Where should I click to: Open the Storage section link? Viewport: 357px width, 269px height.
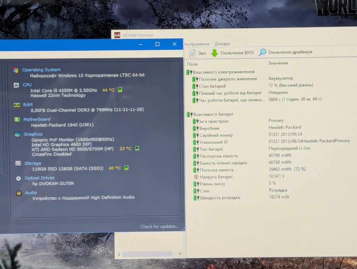(x=33, y=163)
